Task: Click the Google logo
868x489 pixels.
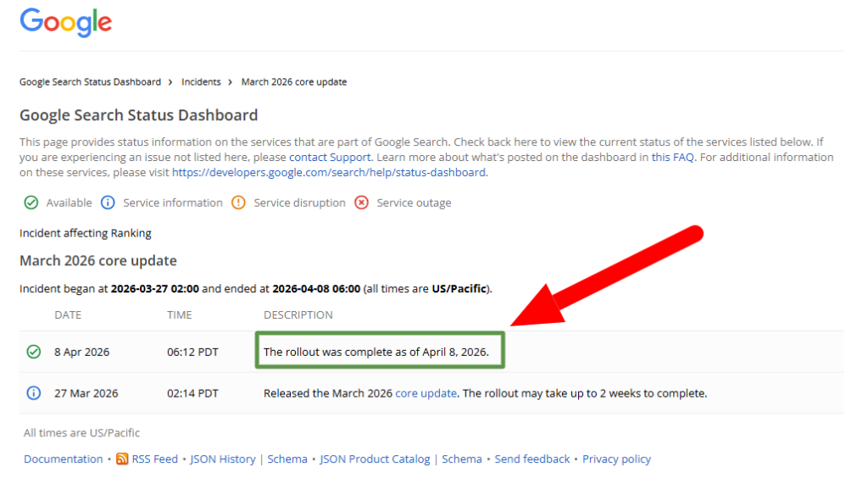Action: [x=66, y=23]
